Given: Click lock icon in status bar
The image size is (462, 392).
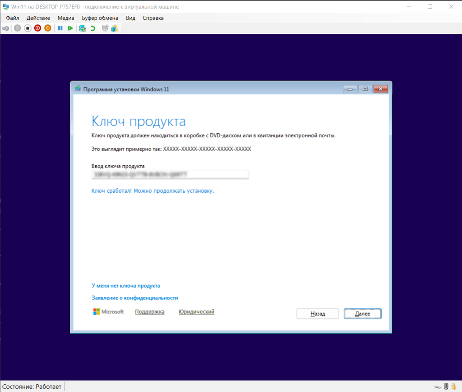Looking at the screenshot, I should pos(454,386).
